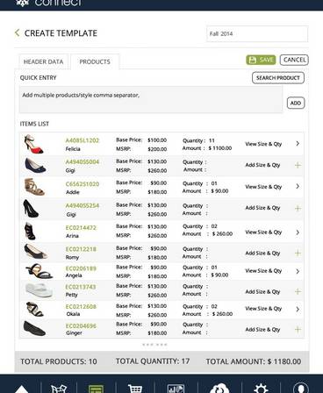
Task: Click plus icon on Ginger row
Action: [298, 330]
